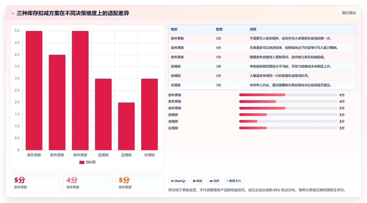Image resolution: width=367 pixels, height=203 pixels.
Task: Click the 说明 table column header
Action: coord(253,29)
